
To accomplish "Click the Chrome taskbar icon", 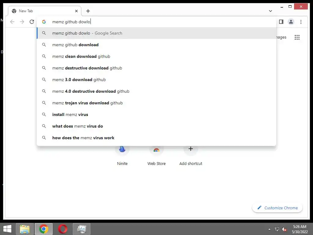I will point(44,229).
